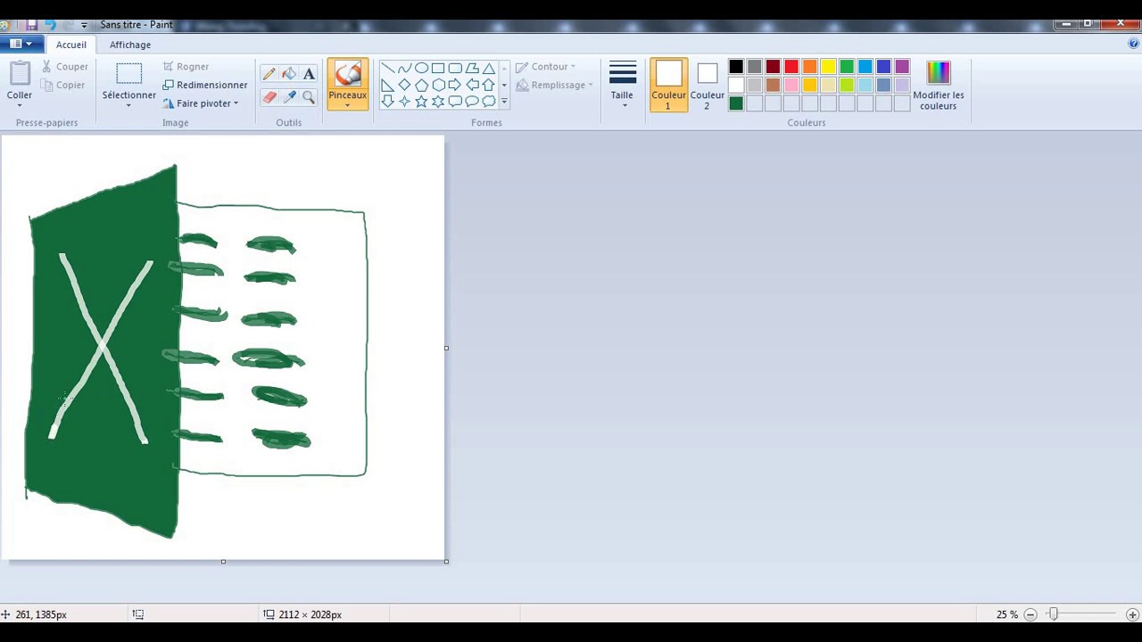This screenshot has width=1142, height=642.
Task: Choose the triangle shape
Action: pos(489,69)
